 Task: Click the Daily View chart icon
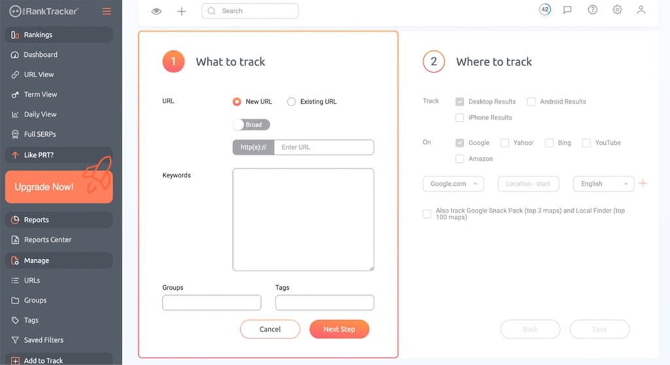(x=15, y=114)
